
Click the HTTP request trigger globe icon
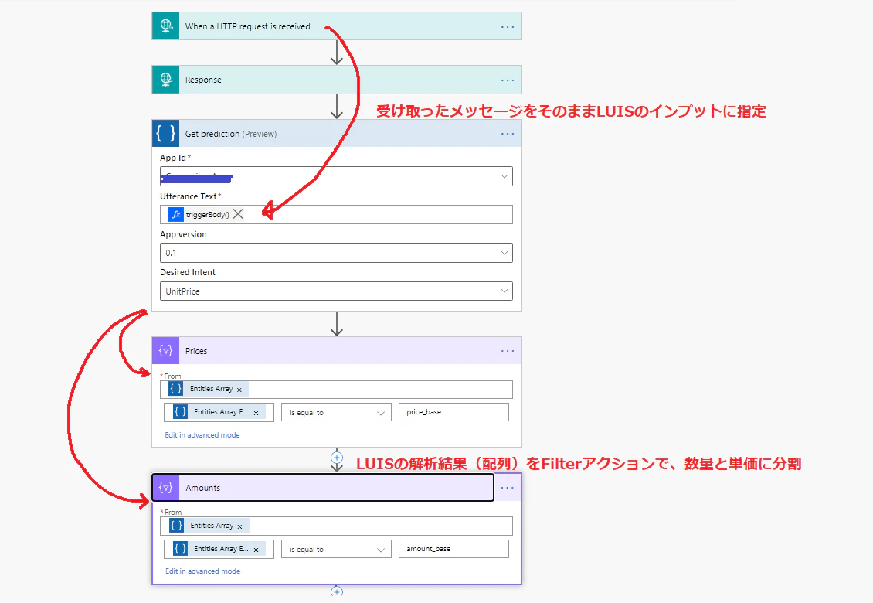click(x=166, y=26)
